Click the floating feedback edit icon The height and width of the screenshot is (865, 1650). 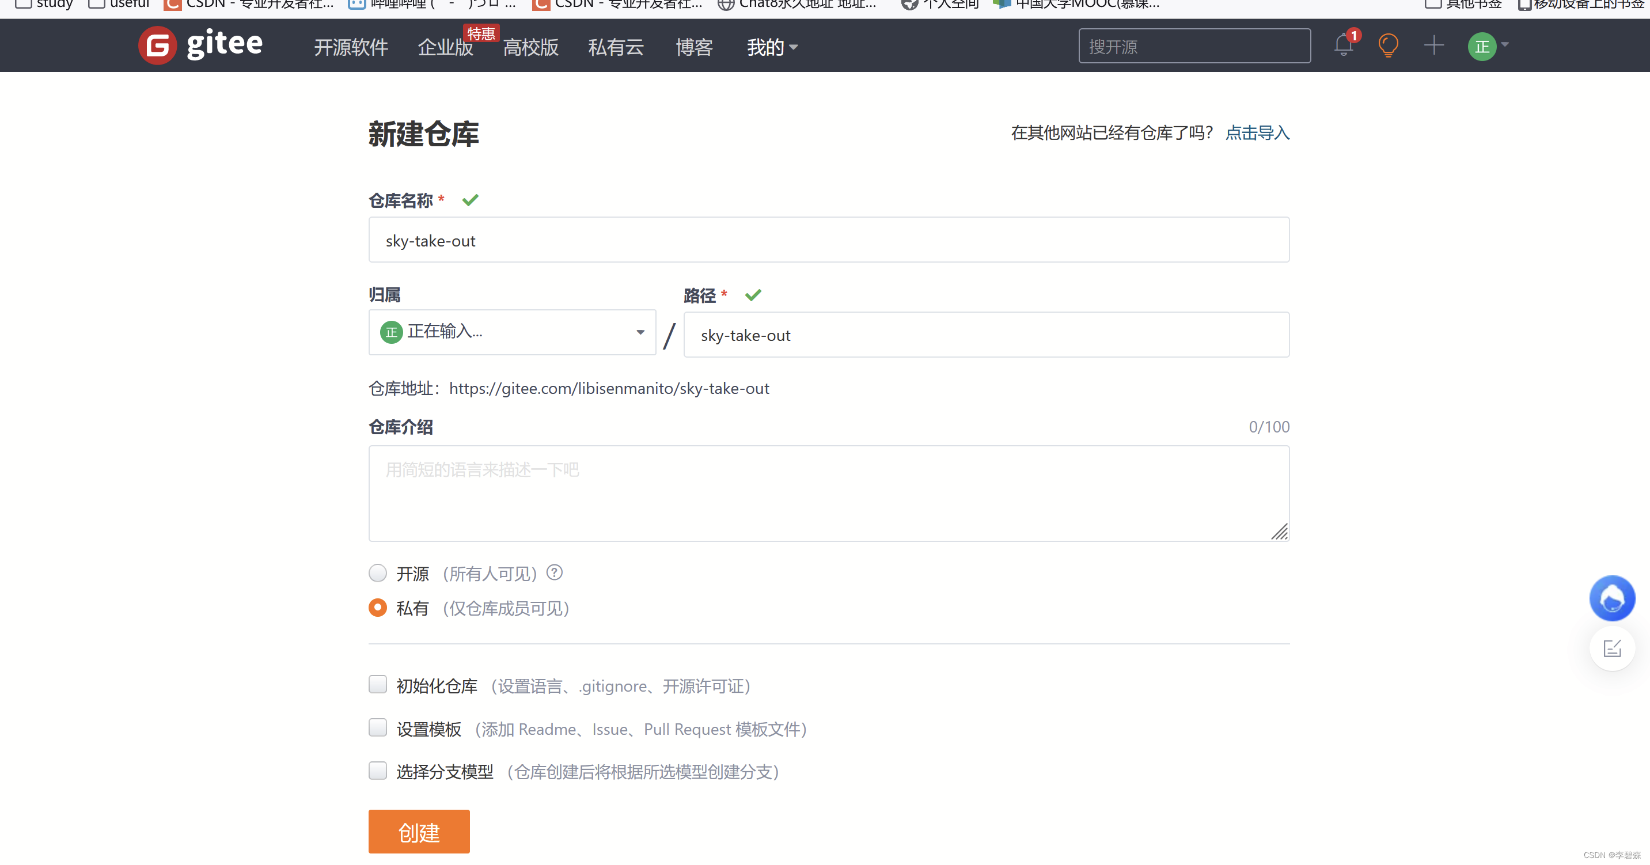(x=1611, y=648)
